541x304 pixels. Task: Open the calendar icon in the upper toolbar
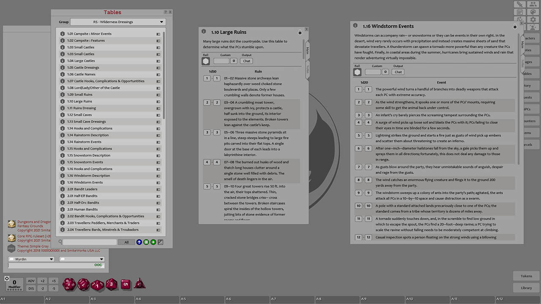point(520,12)
